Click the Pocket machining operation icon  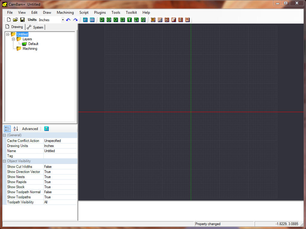point(160,20)
